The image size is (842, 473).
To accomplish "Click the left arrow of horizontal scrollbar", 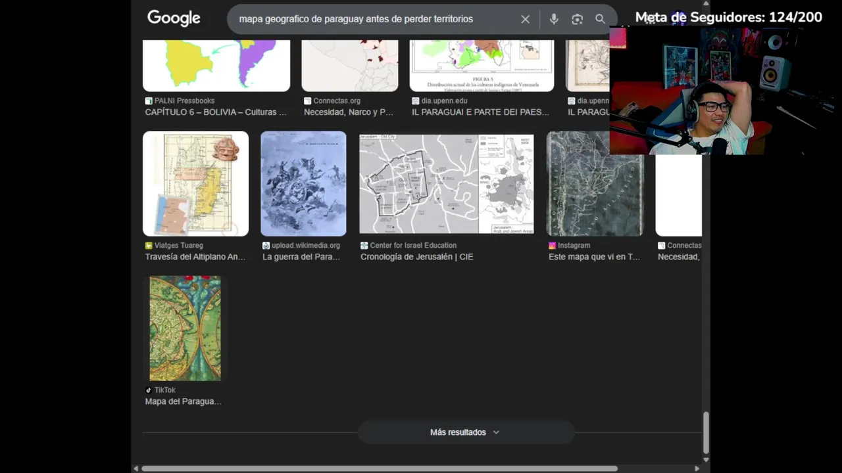I will coord(136,468).
